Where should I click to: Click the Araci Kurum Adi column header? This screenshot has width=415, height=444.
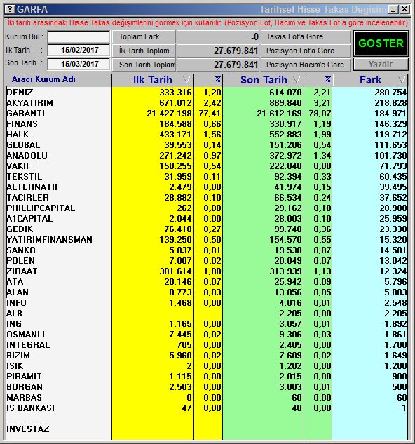coord(43,79)
